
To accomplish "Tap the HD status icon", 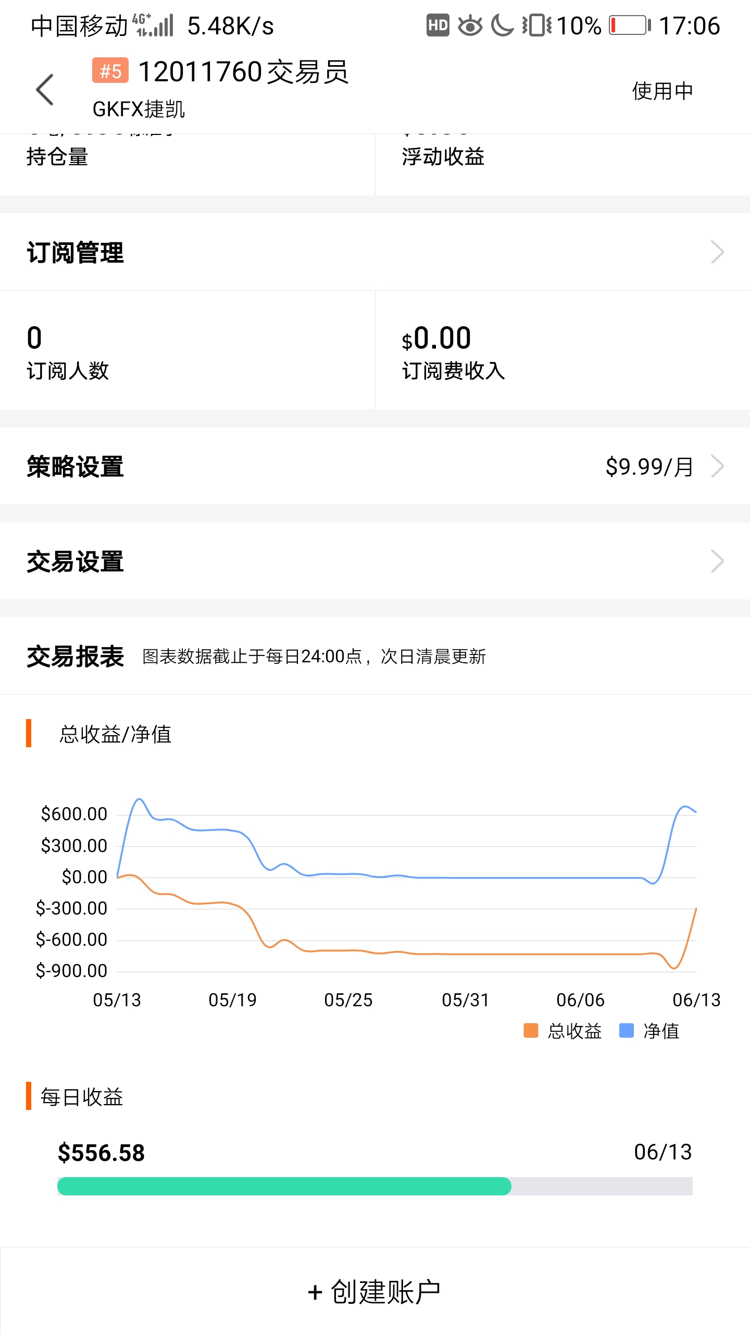I will tap(438, 26).
